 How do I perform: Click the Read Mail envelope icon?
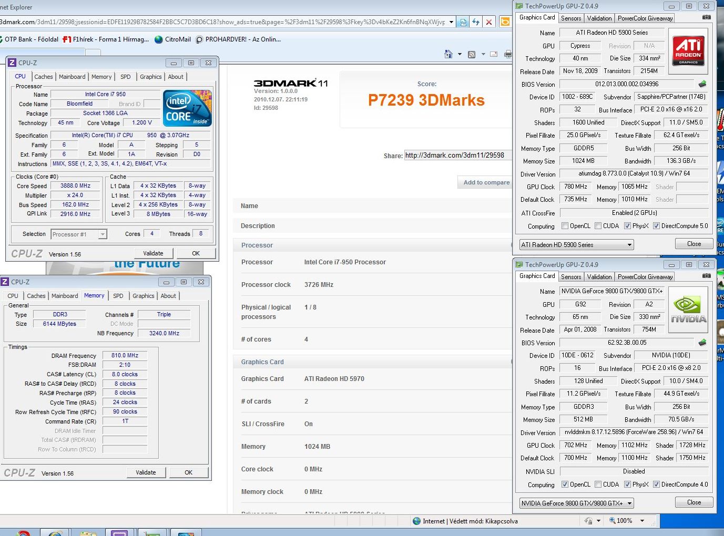pyautogui.click(x=494, y=54)
